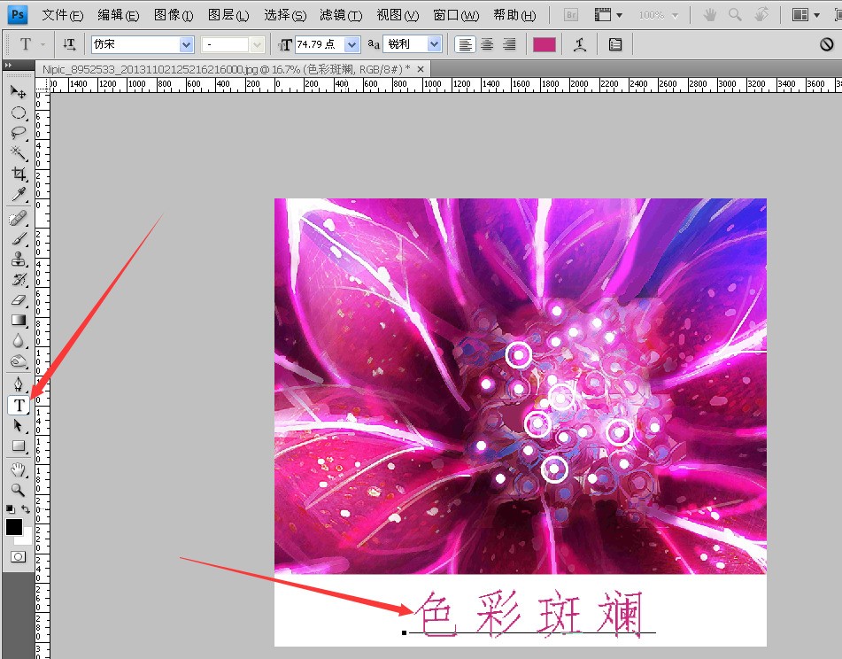This screenshot has width=842, height=659.
Task: Select the Pen tool
Action: [19, 384]
